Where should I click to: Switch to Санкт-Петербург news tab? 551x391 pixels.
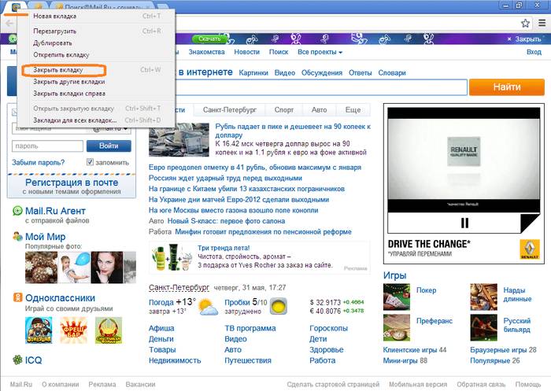[x=230, y=110]
